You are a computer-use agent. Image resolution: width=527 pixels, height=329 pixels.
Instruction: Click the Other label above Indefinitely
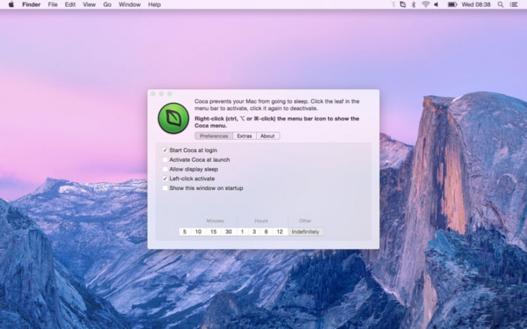[x=305, y=221]
